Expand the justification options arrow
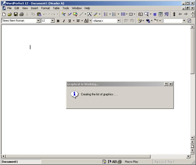The width and height of the screenshot is (196, 165). click(x=82, y=21)
